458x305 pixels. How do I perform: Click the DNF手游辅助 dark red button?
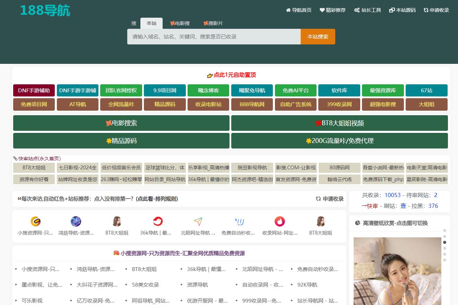click(34, 90)
